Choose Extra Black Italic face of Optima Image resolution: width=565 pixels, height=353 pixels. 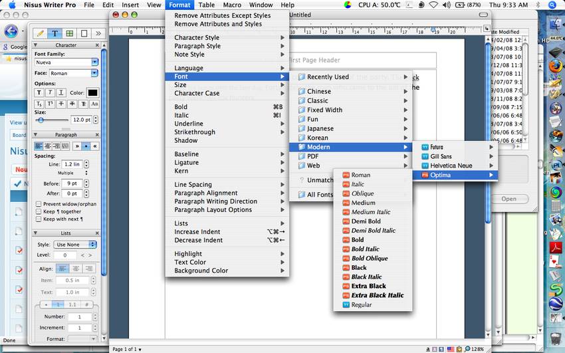coord(373,295)
